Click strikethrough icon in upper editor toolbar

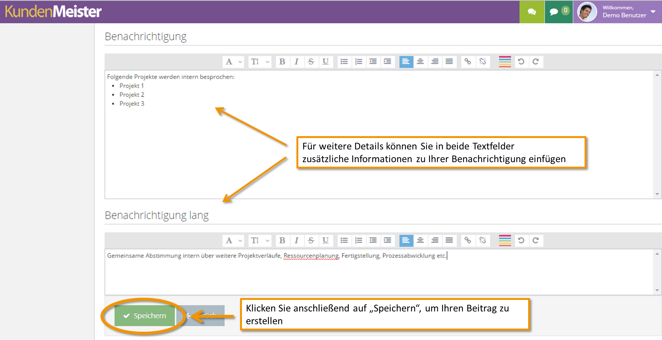[311, 62]
